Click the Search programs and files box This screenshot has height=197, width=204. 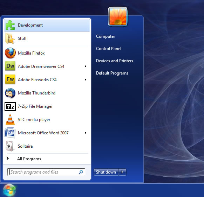tap(46, 172)
